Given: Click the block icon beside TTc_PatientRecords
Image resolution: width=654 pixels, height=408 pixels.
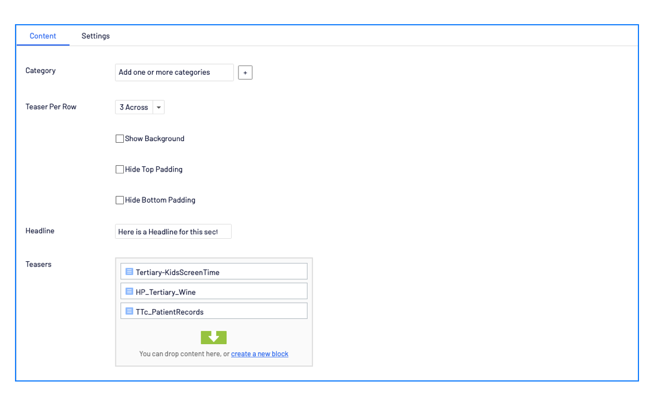Looking at the screenshot, I should (129, 311).
